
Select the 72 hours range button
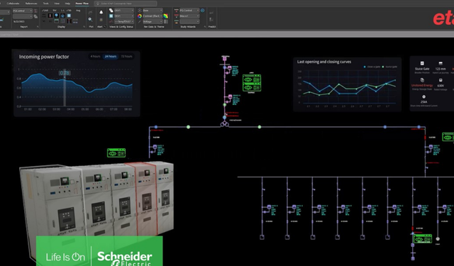click(x=126, y=57)
